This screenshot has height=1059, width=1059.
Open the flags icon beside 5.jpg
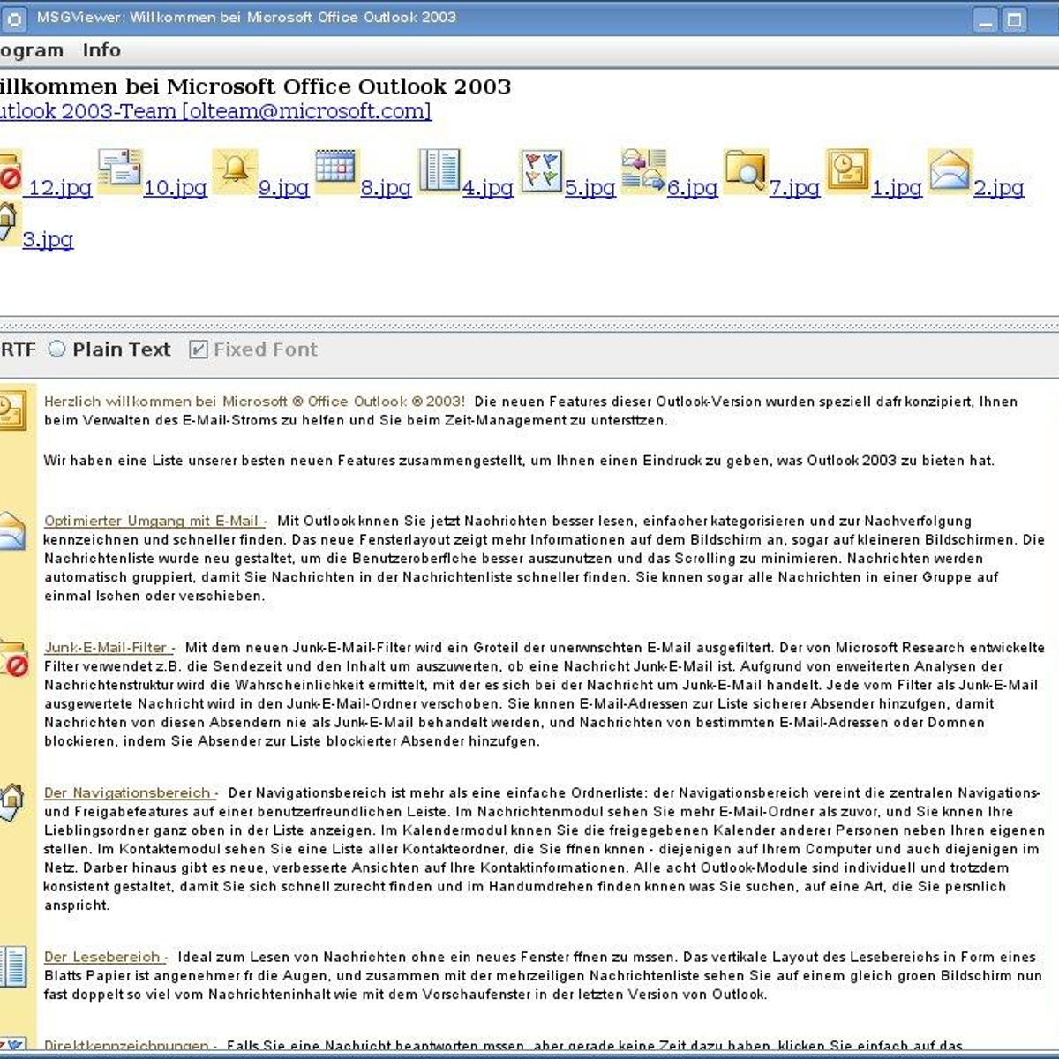[542, 171]
